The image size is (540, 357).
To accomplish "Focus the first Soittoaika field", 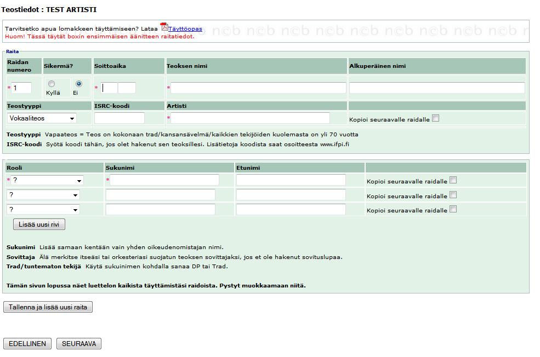I will (109, 88).
